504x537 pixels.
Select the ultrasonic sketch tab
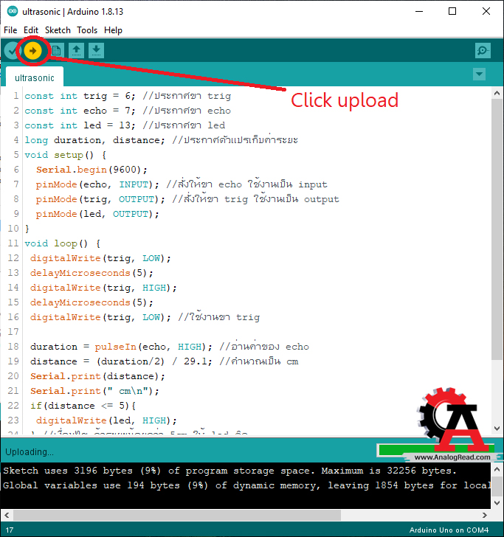click(x=35, y=77)
